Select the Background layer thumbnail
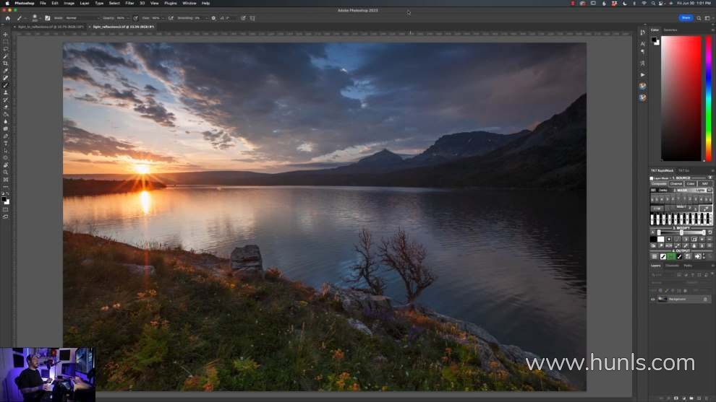 [x=662, y=300]
